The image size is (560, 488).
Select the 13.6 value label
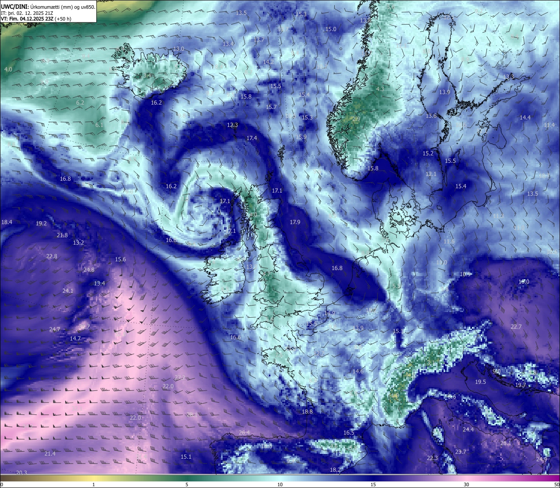pyautogui.click(x=431, y=116)
